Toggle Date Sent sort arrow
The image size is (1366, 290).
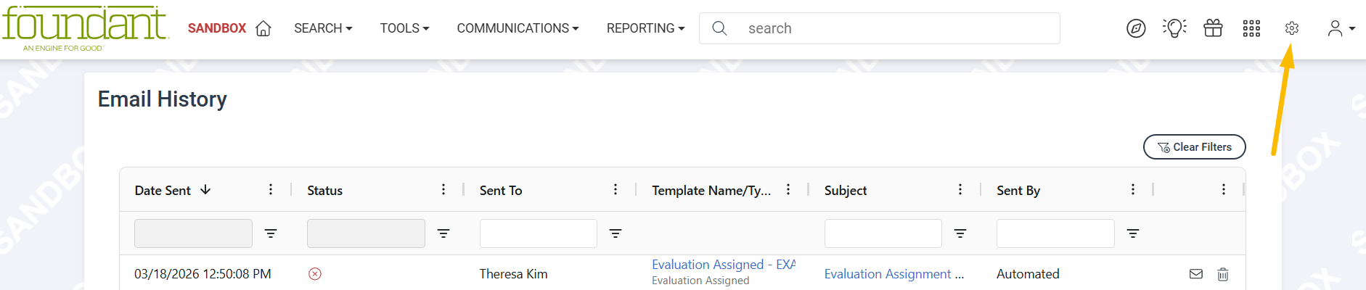pos(205,189)
